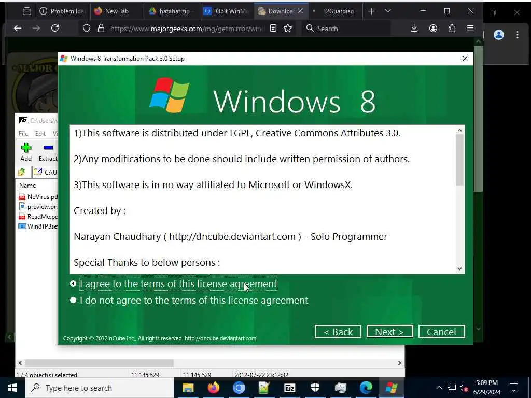Switch to the E2Guardian tab
This screenshot has height=398, width=531.
336,11
